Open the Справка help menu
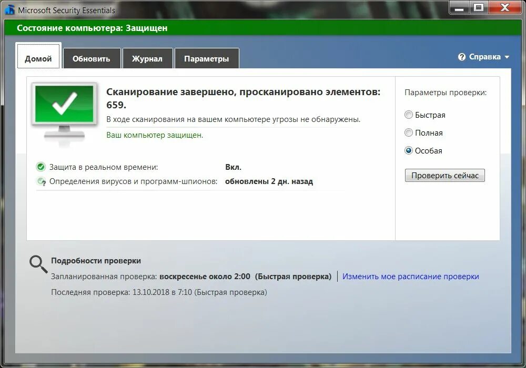This screenshot has height=368, width=526. [484, 57]
